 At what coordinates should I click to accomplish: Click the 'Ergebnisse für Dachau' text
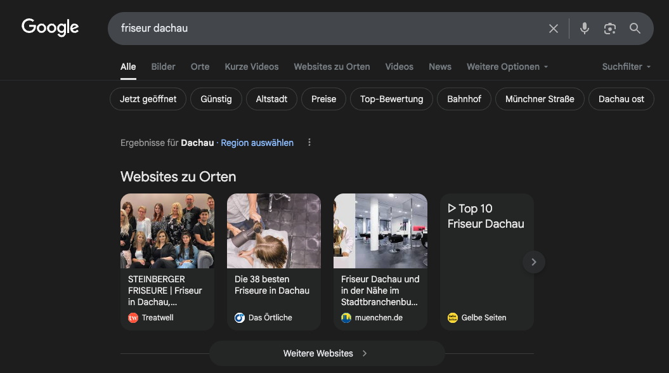167,143
